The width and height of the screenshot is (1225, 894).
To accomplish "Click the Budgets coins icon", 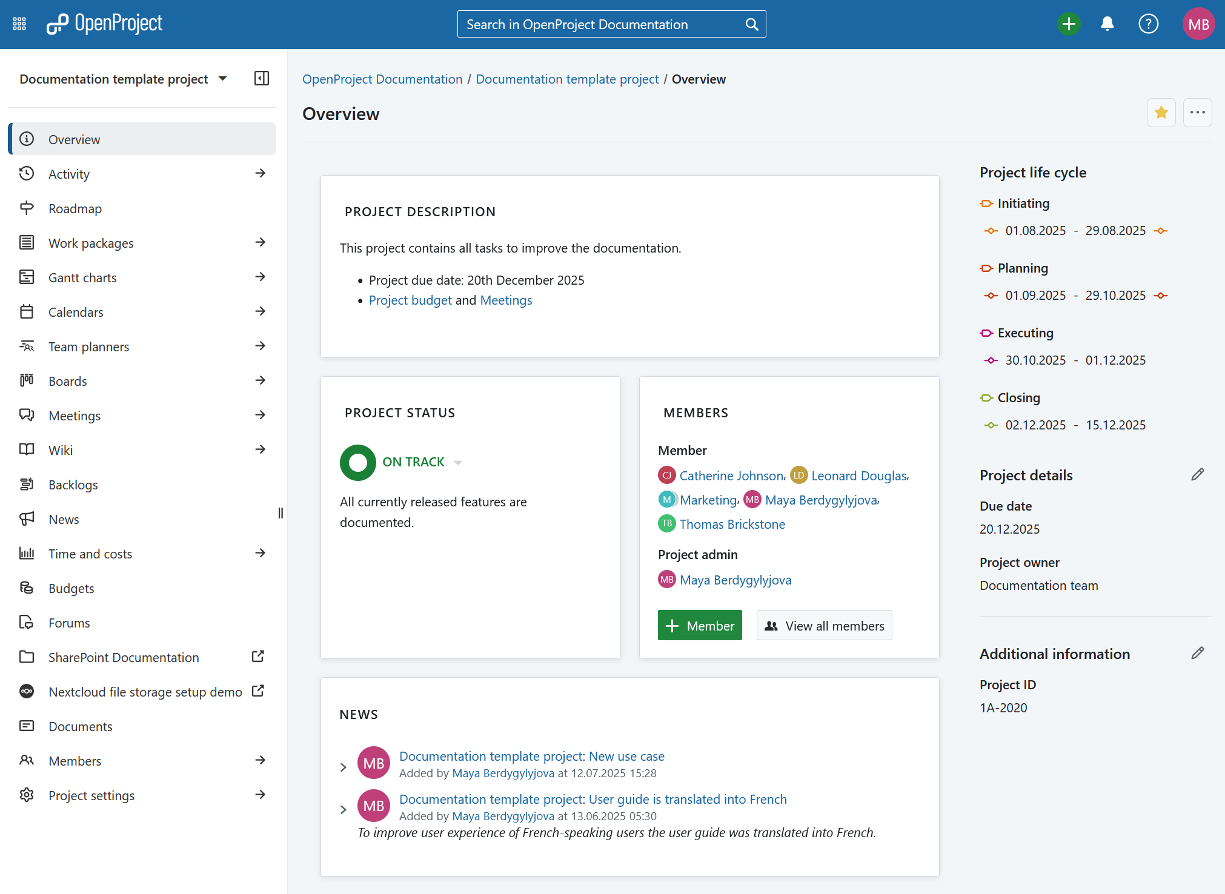I will [x=27, y=588].
